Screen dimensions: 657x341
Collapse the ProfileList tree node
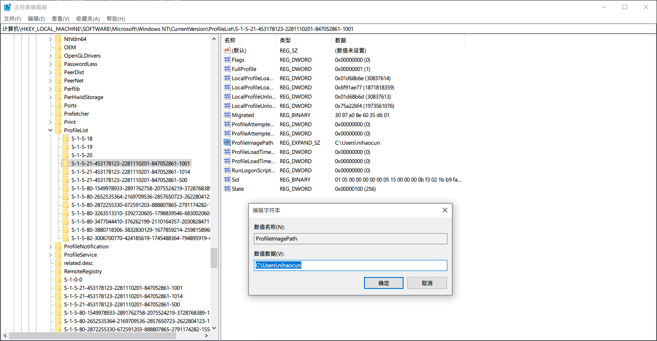[x=50, y=130]
